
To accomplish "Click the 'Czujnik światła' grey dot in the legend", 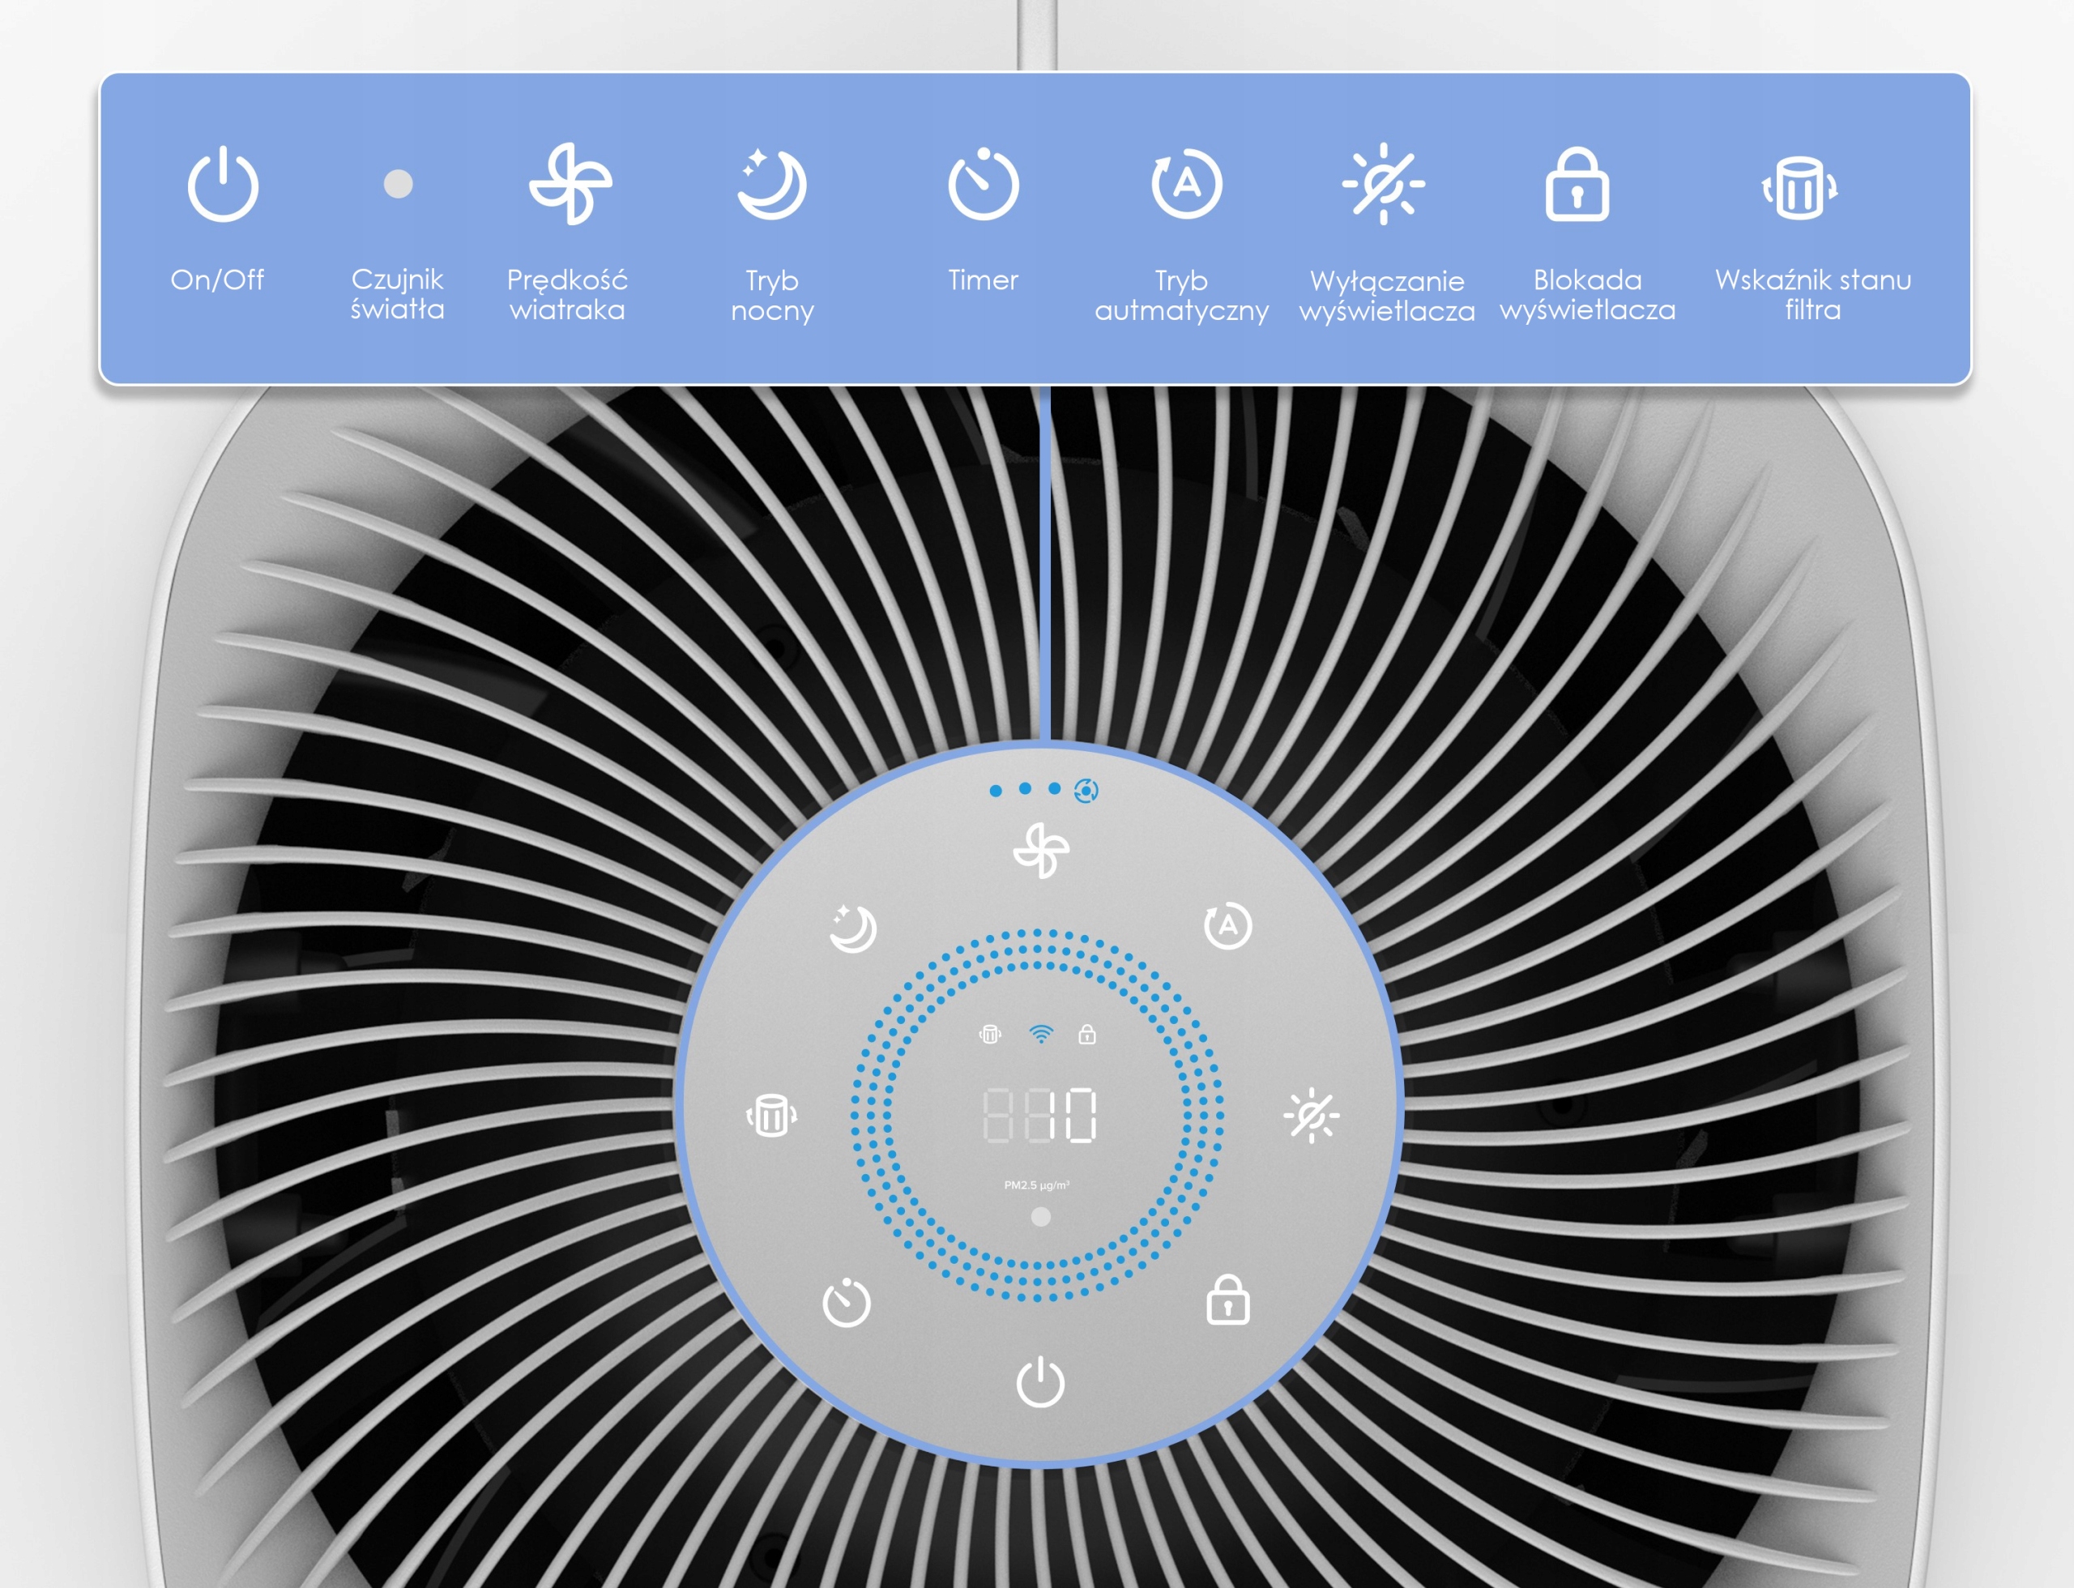I will tap(398, 183).
